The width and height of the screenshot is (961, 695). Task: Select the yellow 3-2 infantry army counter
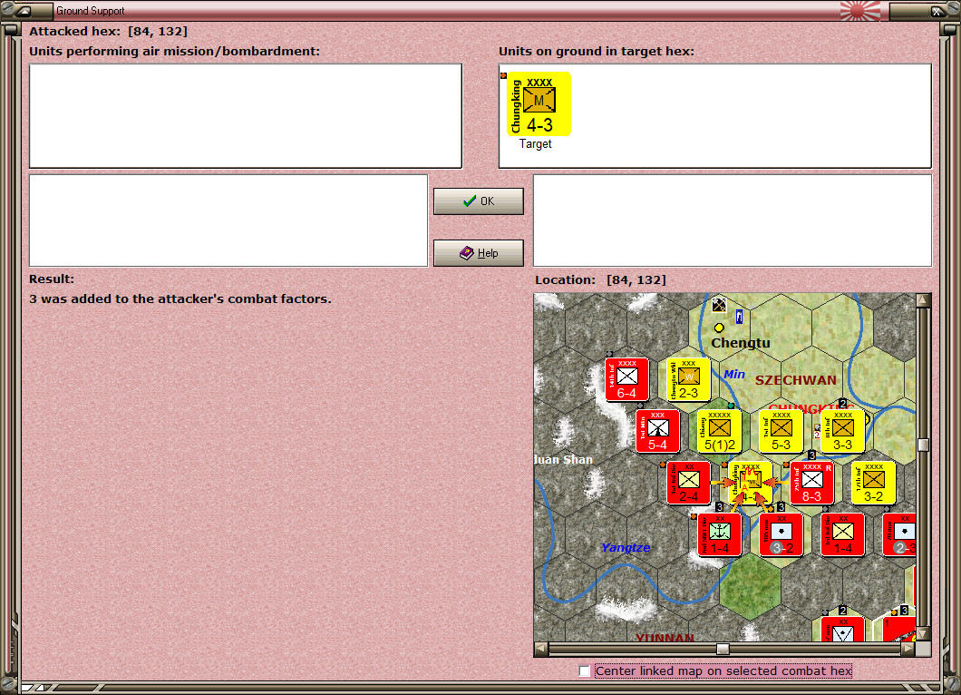point(873,483)
